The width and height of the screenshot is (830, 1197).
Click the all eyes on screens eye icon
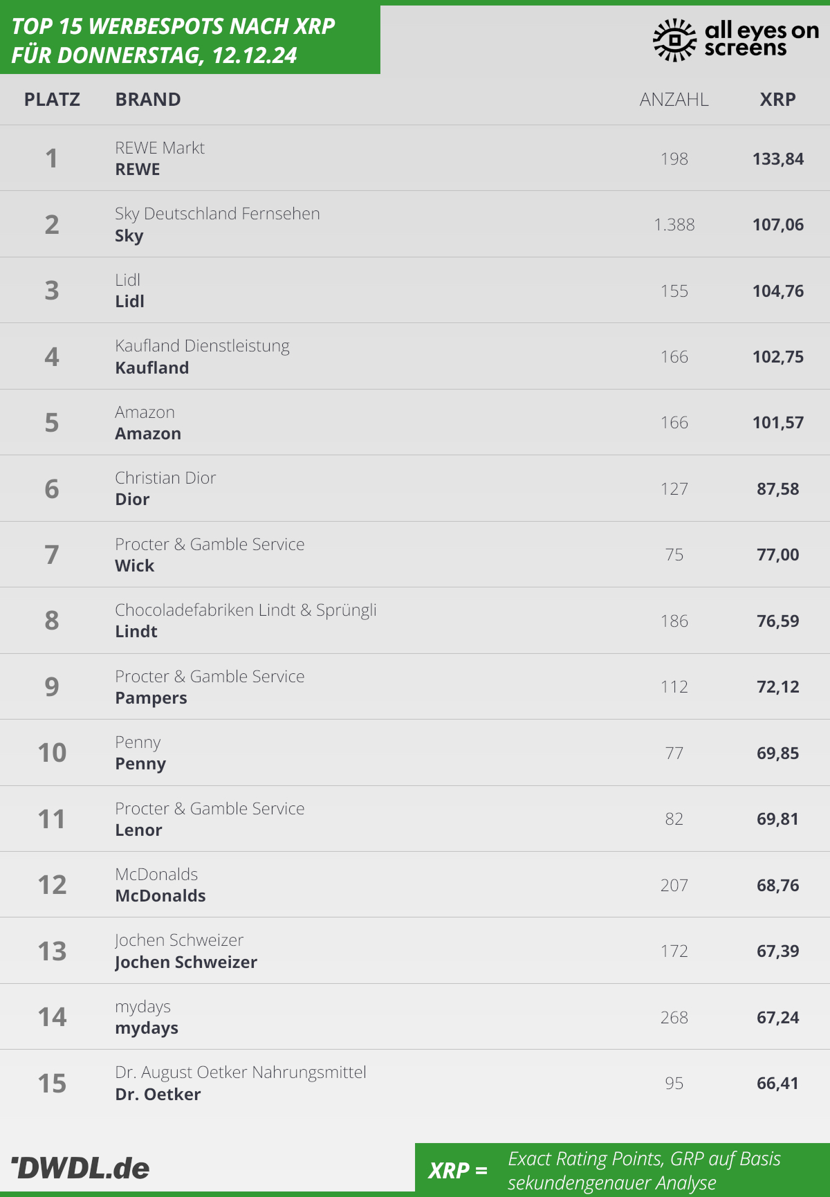coord(674,40)
